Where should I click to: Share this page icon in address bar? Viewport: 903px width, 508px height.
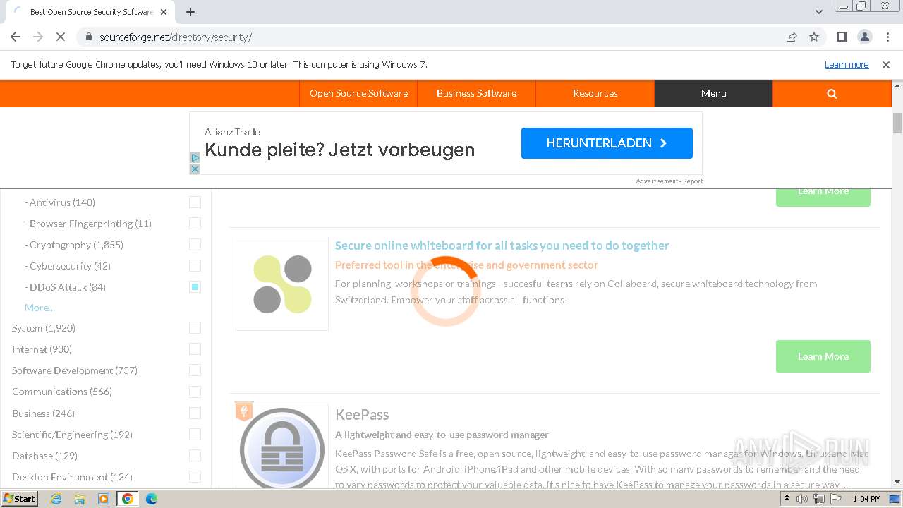(x=792, y=37)
